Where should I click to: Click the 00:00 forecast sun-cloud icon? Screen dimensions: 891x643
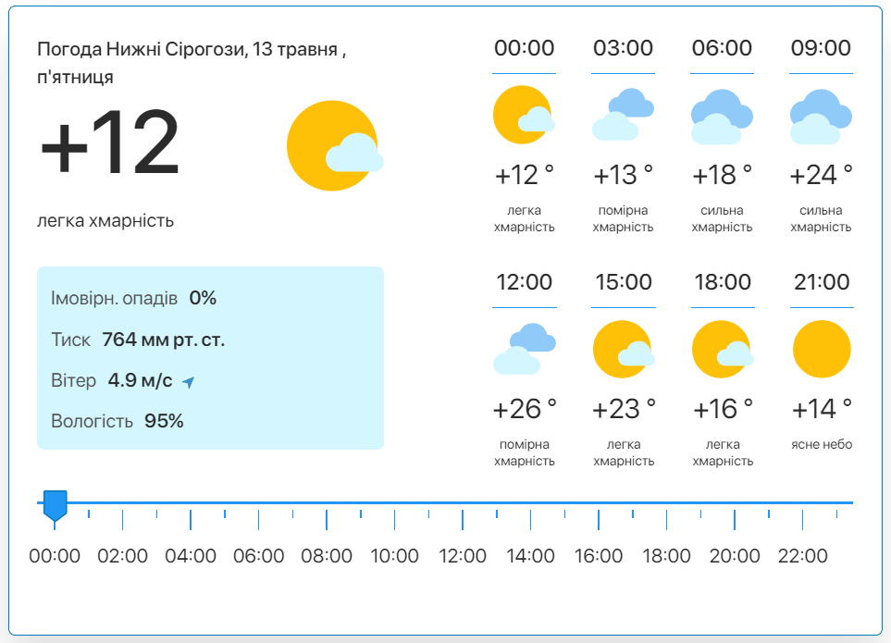click(524, 115)
